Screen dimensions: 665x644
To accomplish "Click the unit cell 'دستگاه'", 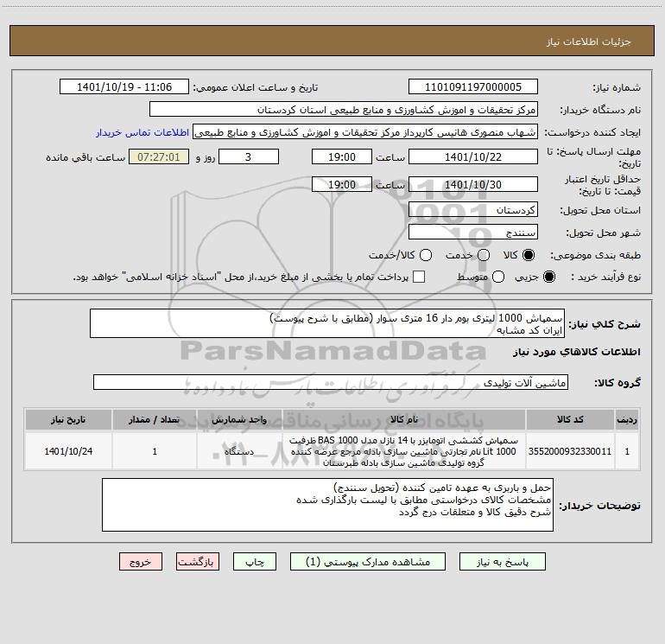I will 239,451.
